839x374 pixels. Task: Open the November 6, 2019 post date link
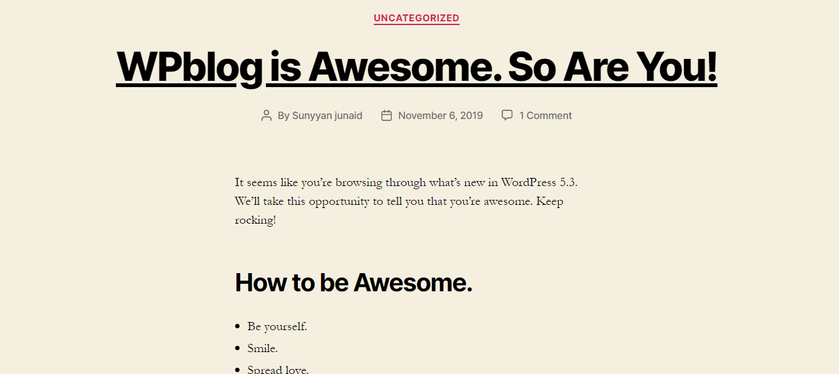pyautogui.click(x=440, y=115)
